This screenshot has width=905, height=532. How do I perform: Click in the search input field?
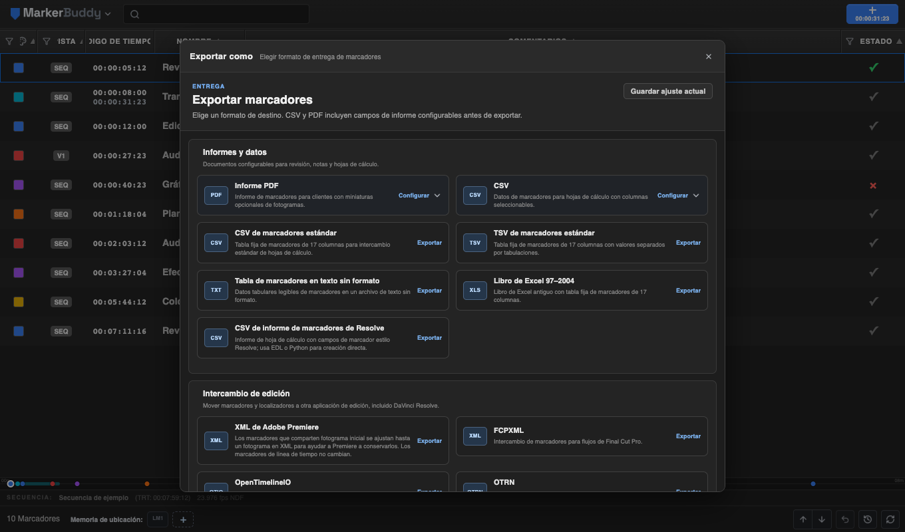tap(216, 14)
